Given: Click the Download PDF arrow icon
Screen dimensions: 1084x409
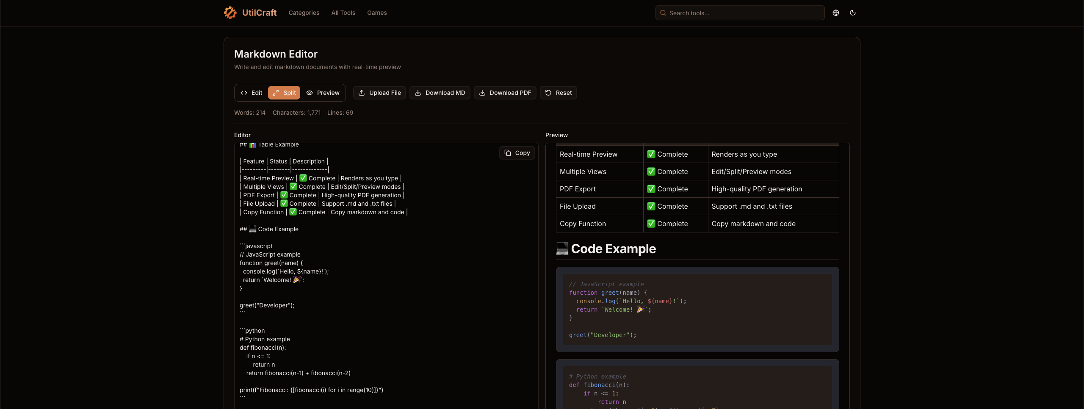Looking at the screenshot, I should [x=482, y=93].
